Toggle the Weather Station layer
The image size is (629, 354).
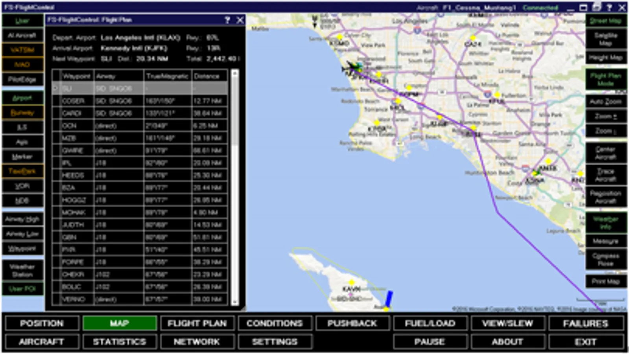click(22, 270)
